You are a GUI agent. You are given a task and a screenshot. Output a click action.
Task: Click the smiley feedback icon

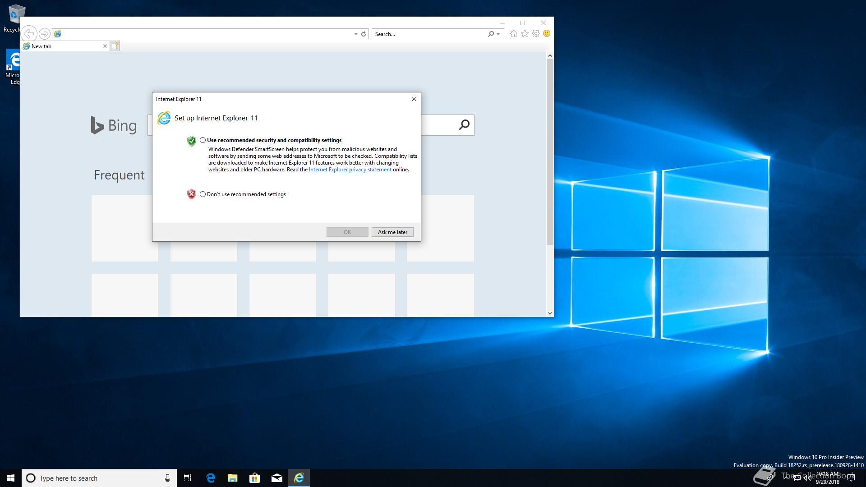547,34
